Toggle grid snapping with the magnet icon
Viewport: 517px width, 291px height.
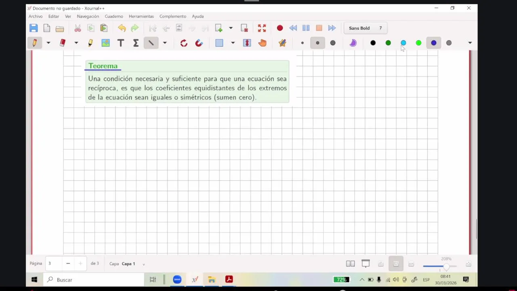tap(199, 43)
